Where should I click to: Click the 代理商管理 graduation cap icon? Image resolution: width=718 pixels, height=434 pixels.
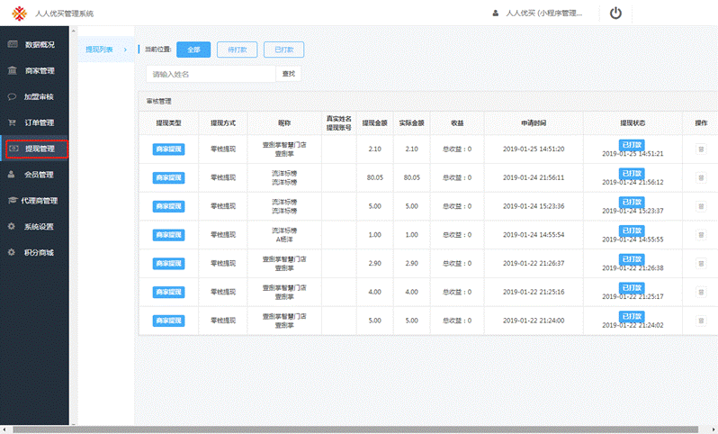(x=13, y=201)
